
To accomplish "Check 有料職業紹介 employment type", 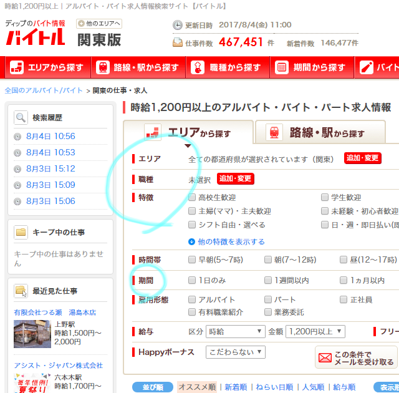I will coord(192,312).
